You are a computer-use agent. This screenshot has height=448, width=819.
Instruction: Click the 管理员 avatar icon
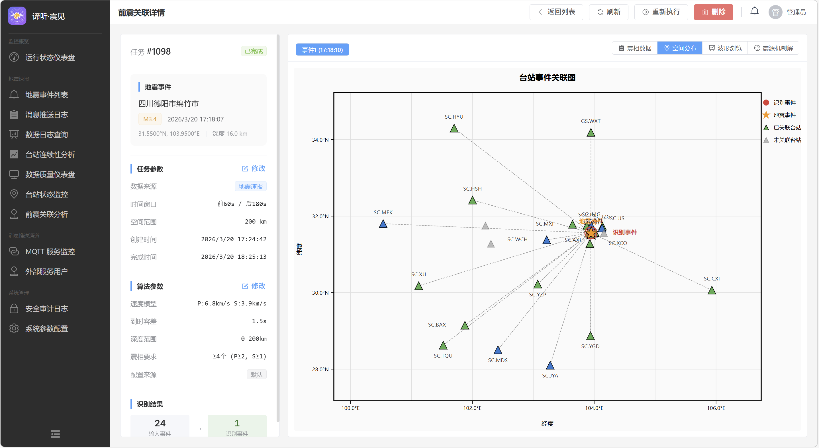(775, 12)
